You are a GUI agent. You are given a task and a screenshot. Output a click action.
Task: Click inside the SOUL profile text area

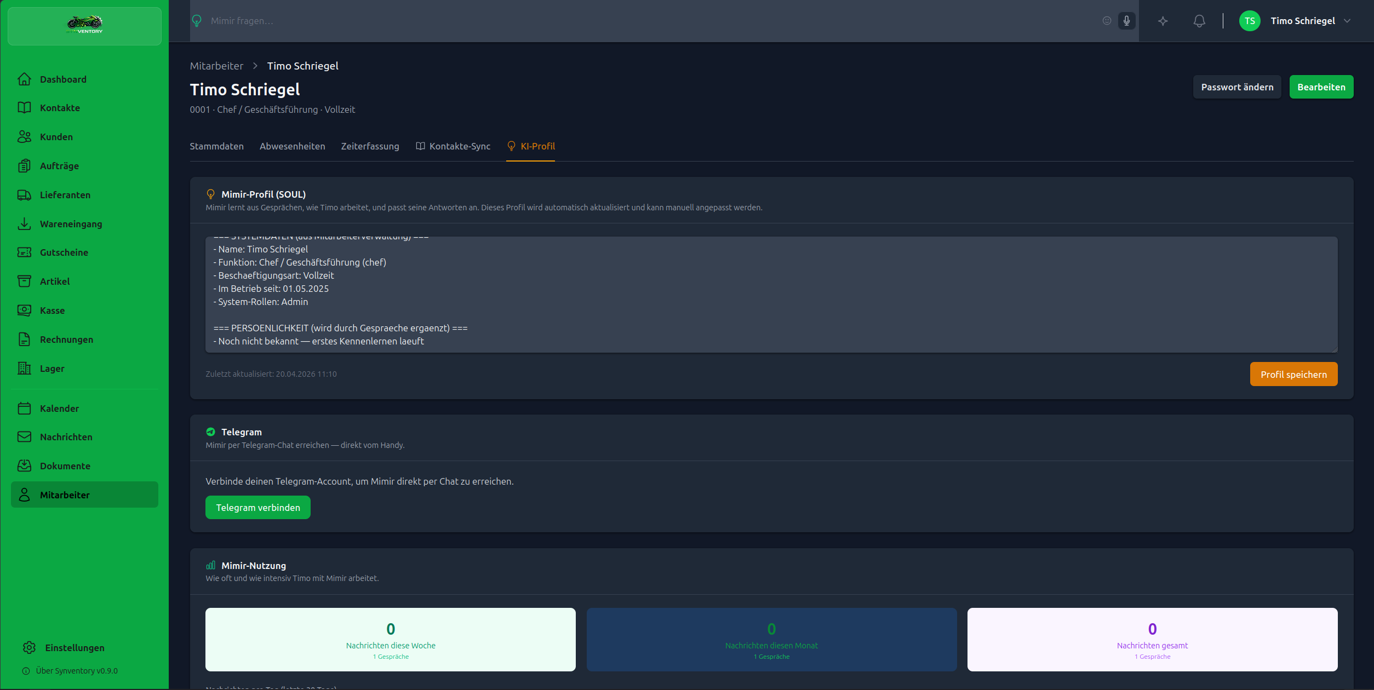[767, 296]
